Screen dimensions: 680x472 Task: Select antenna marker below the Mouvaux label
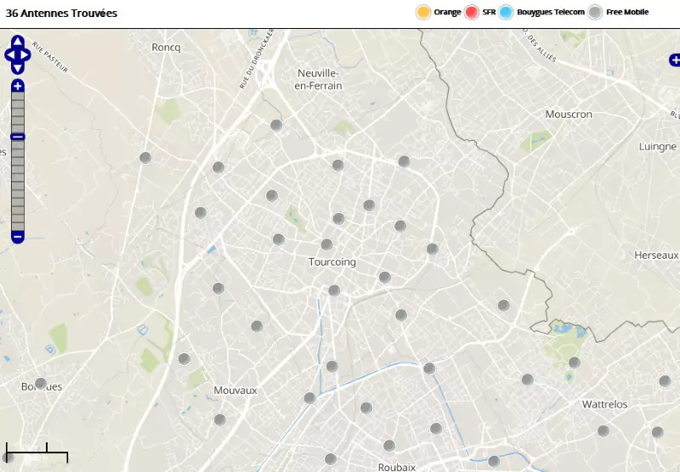click(x=219, y=419)
